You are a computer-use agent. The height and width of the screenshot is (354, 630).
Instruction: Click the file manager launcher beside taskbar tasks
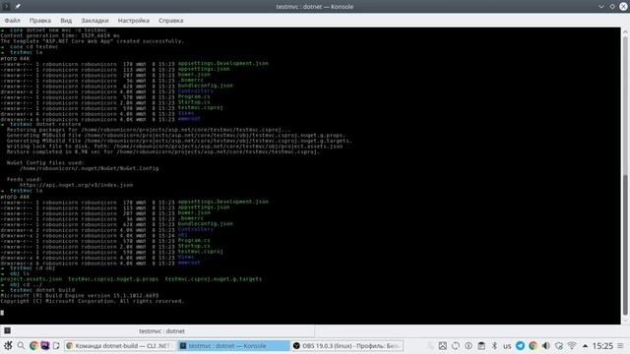coord(56,345)
